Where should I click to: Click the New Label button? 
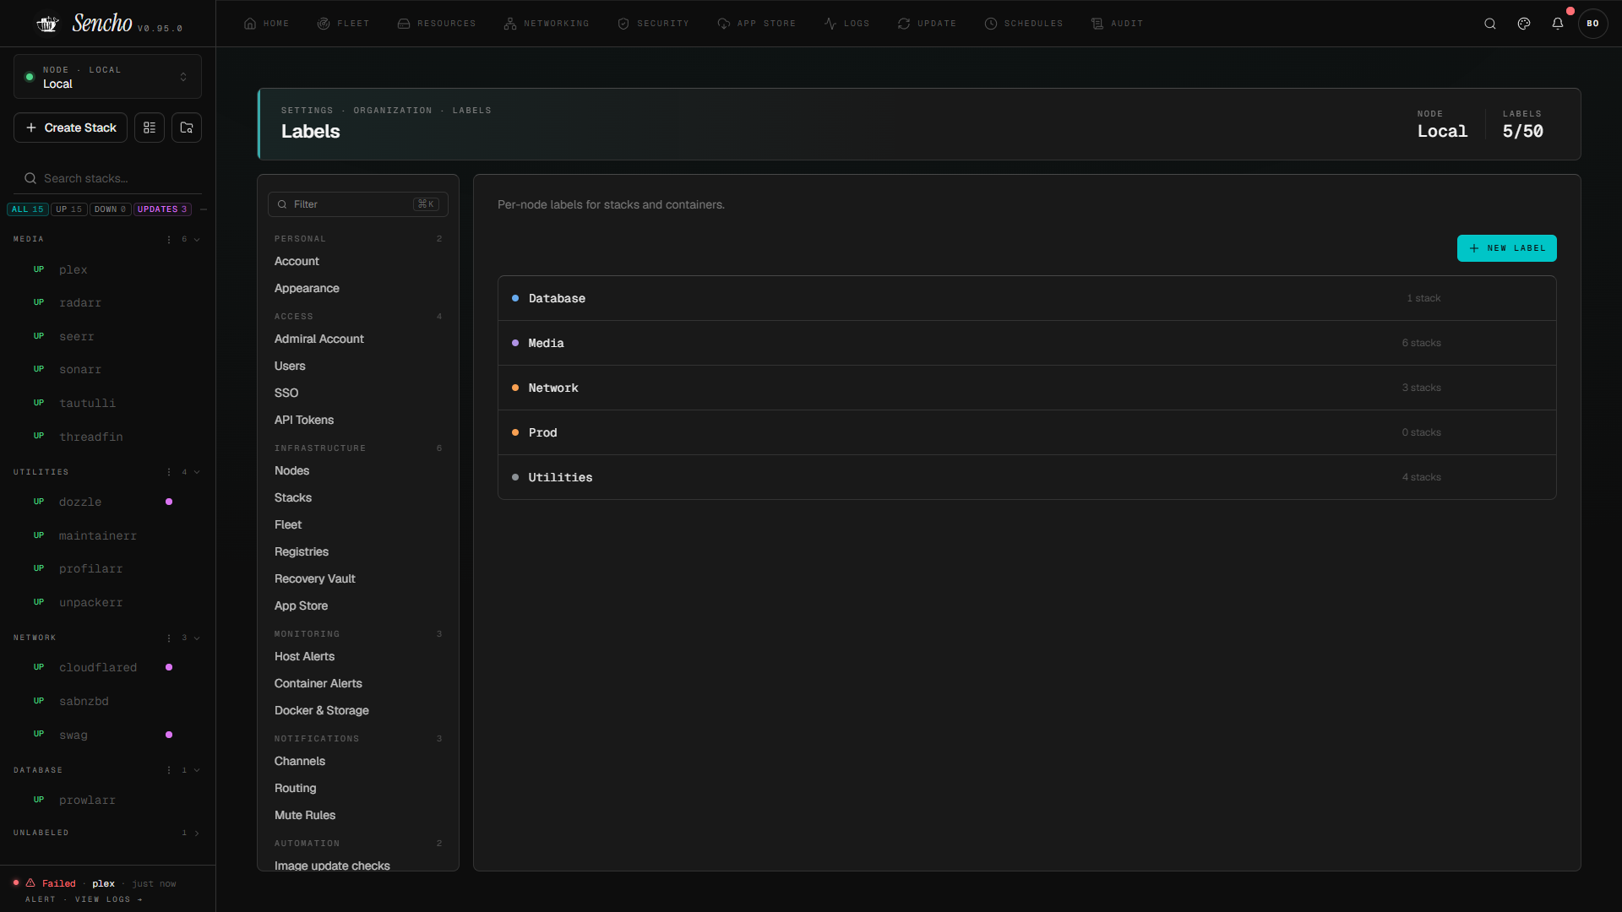(1507, 248)
